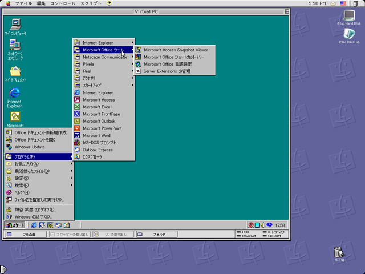Open the help question mark menu icon
Screen dimensions: 365x274
pyautogui.click(x=109, y=3)
